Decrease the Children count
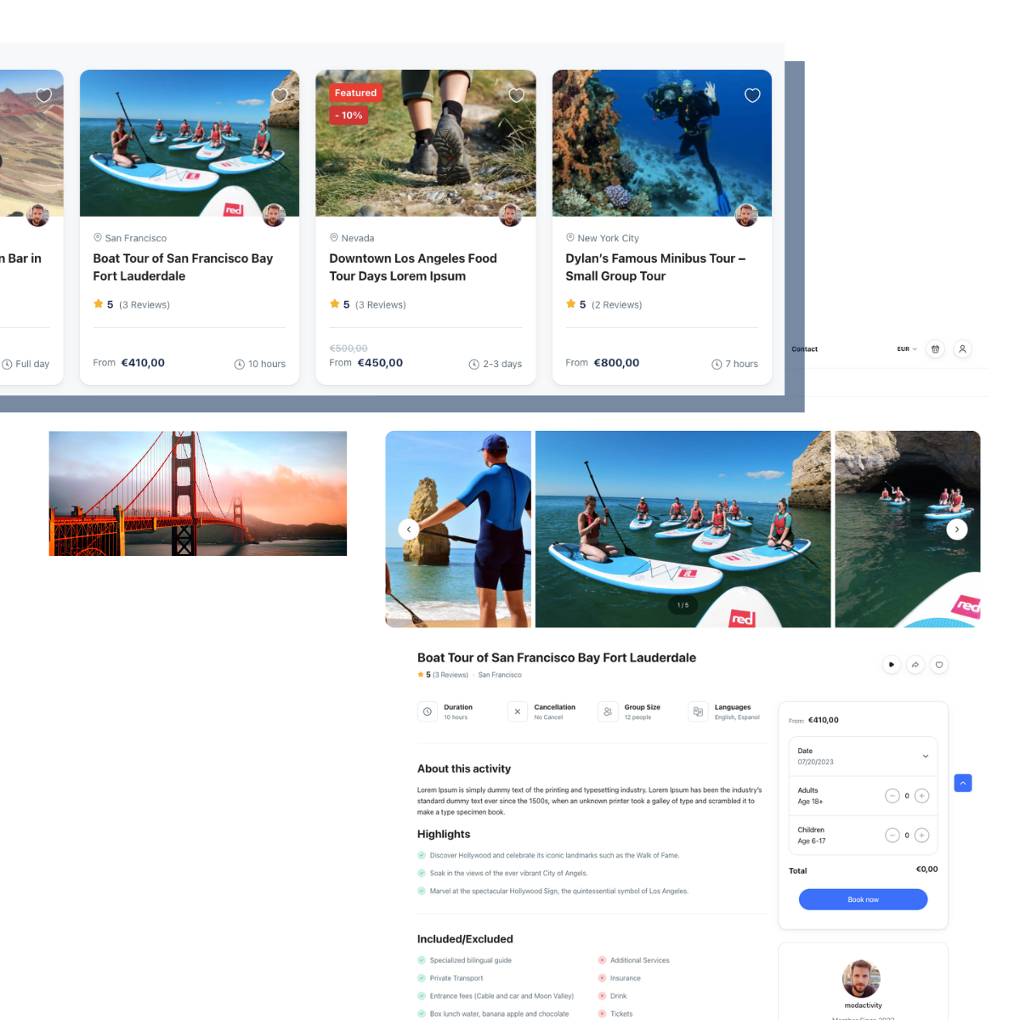 (892, 836)
